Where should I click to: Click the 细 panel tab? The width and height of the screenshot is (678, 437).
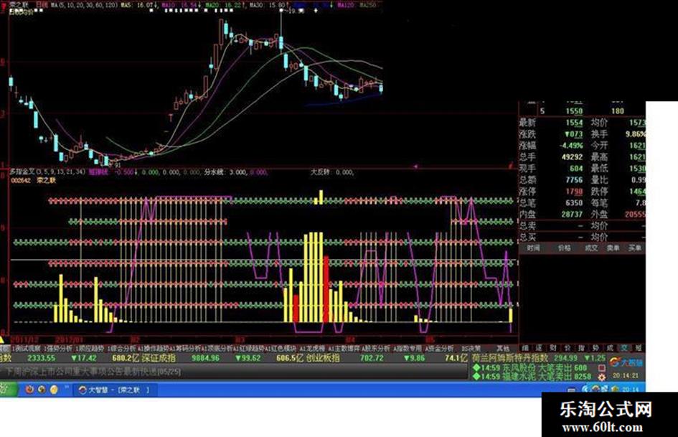[x=525, y=348]
